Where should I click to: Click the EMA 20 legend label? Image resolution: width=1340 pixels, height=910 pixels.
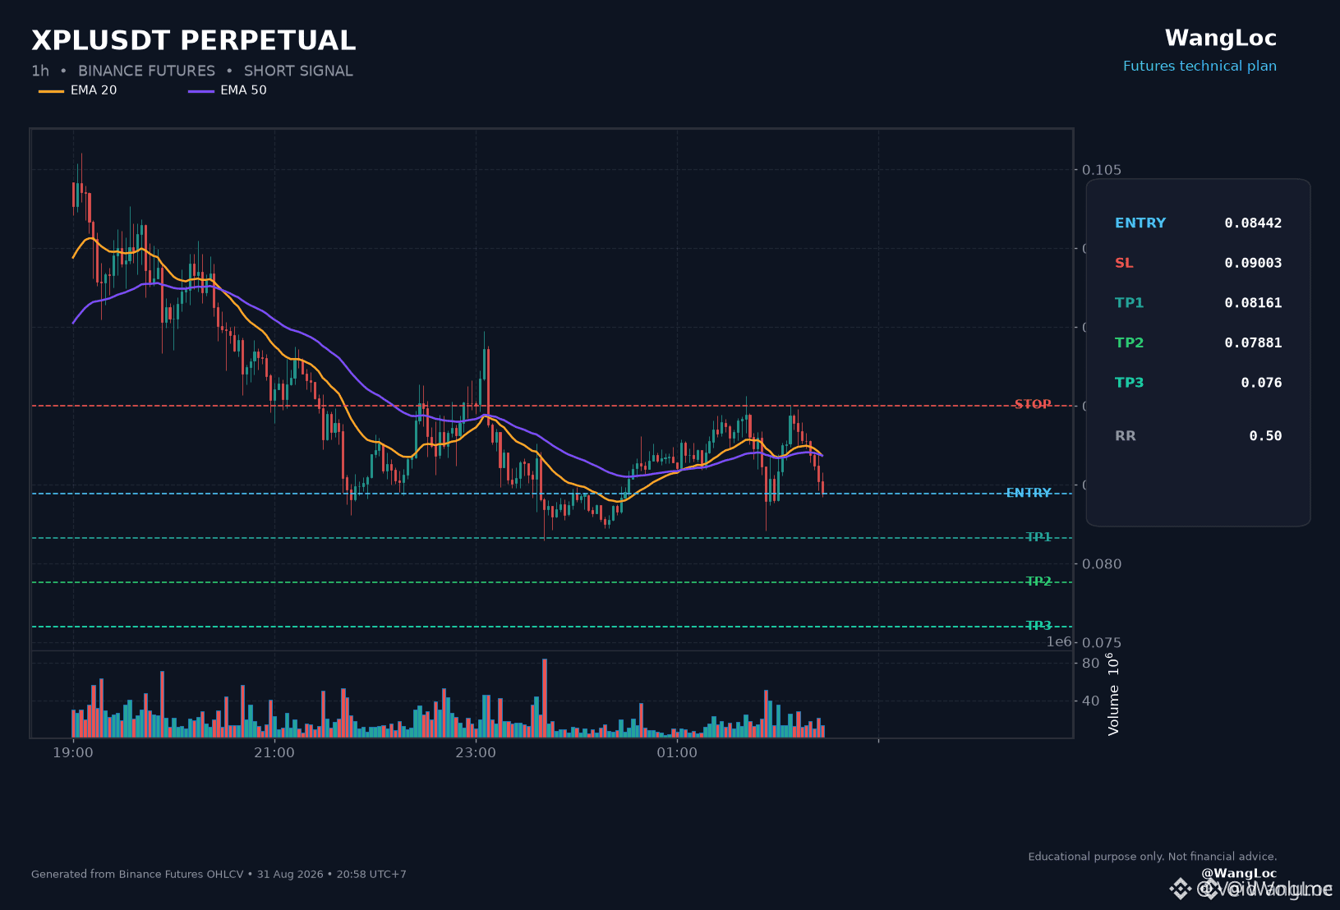[94, 90]
